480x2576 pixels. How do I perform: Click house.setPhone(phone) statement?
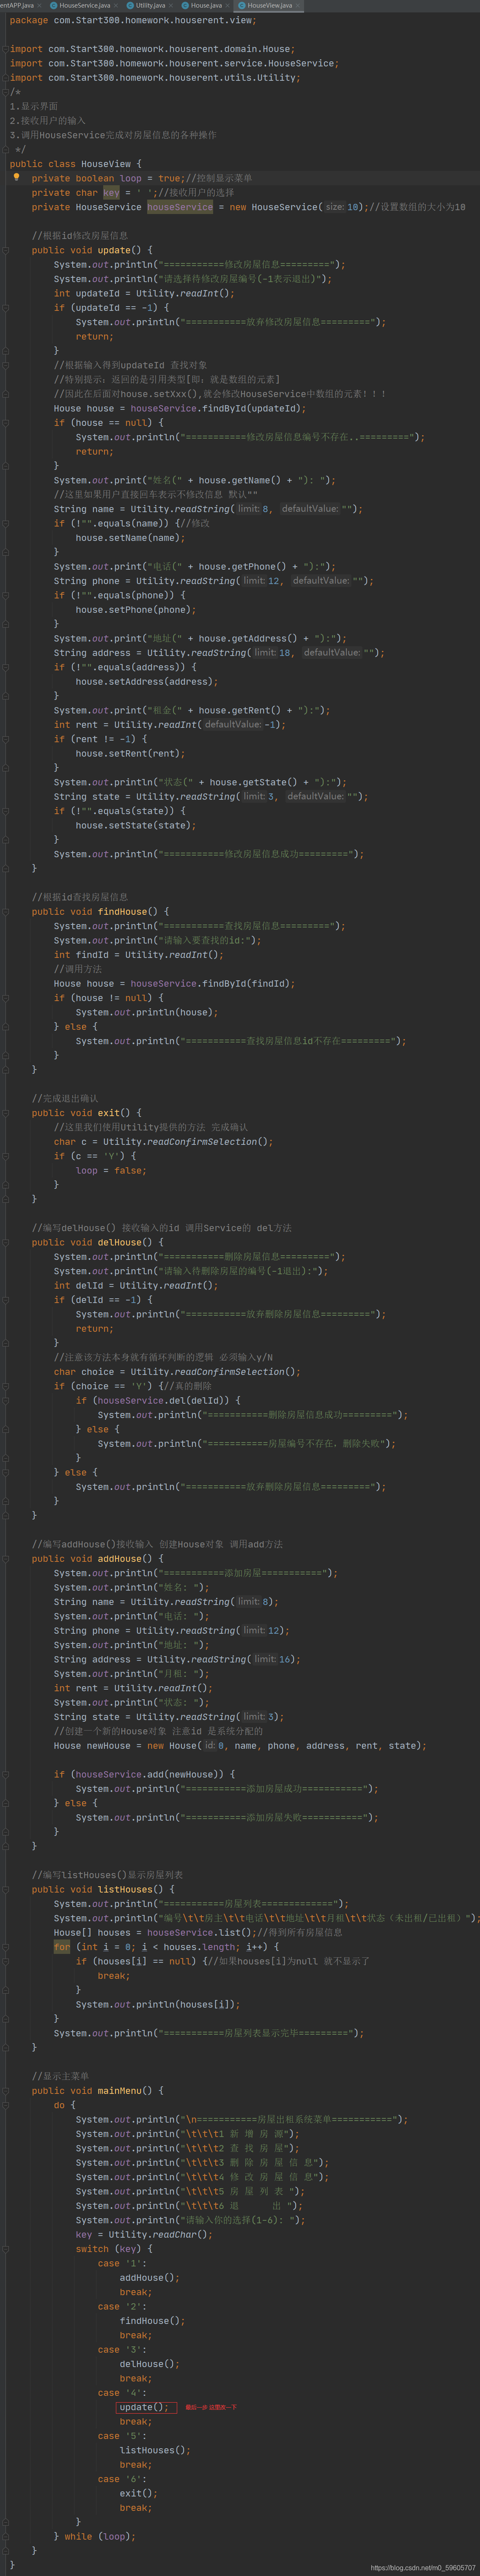pos(136,610)
